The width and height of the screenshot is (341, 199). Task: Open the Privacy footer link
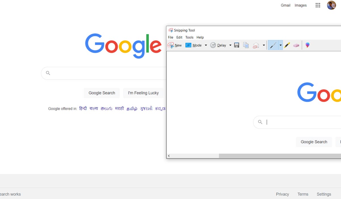pos(283,194)
